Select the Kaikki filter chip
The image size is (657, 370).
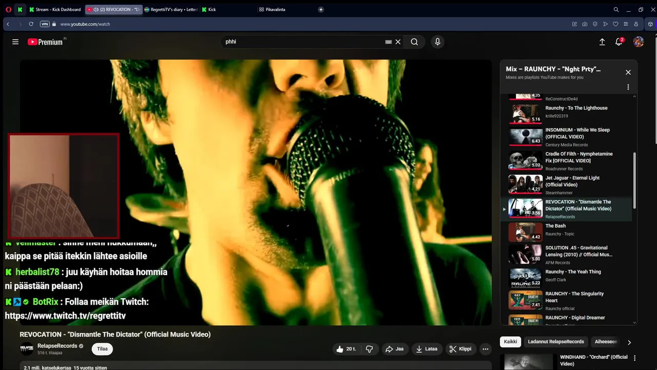pos(511,342)
